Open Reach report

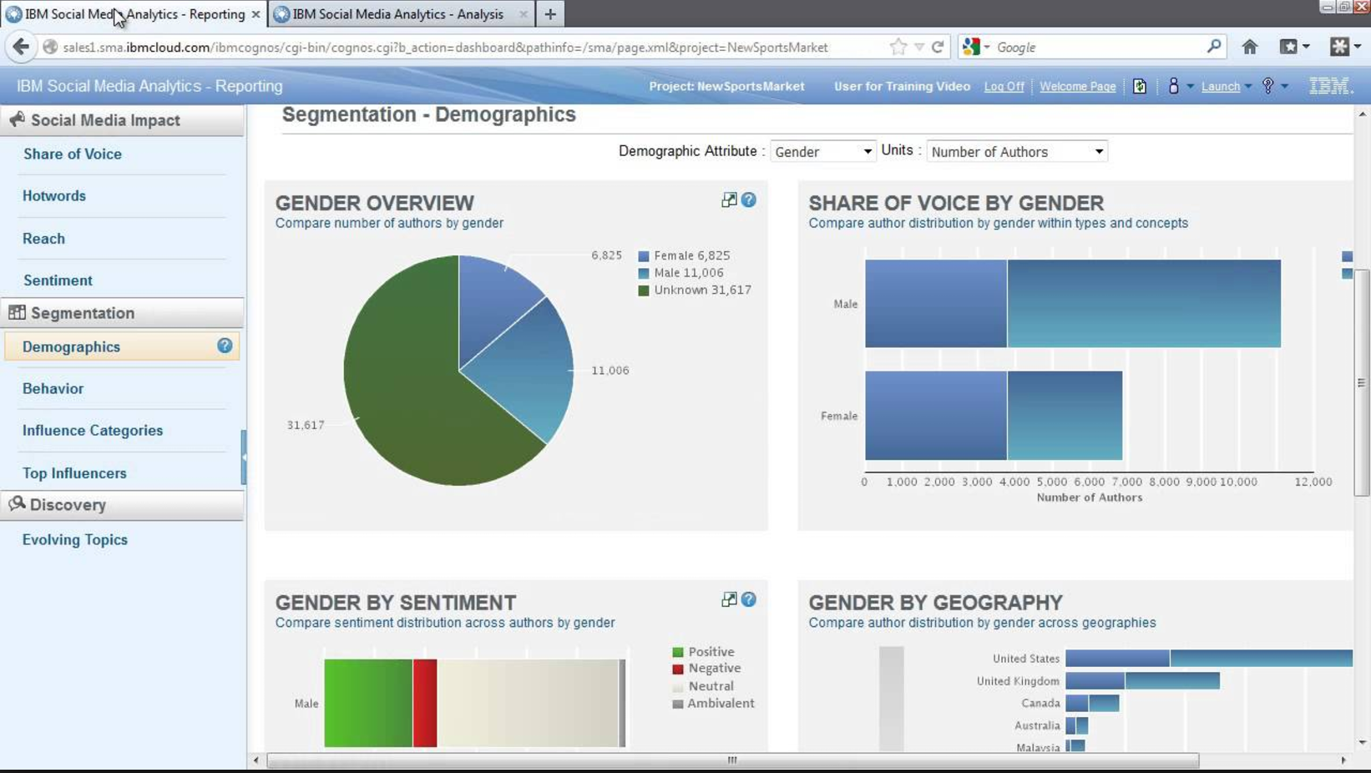click(43, 238)
